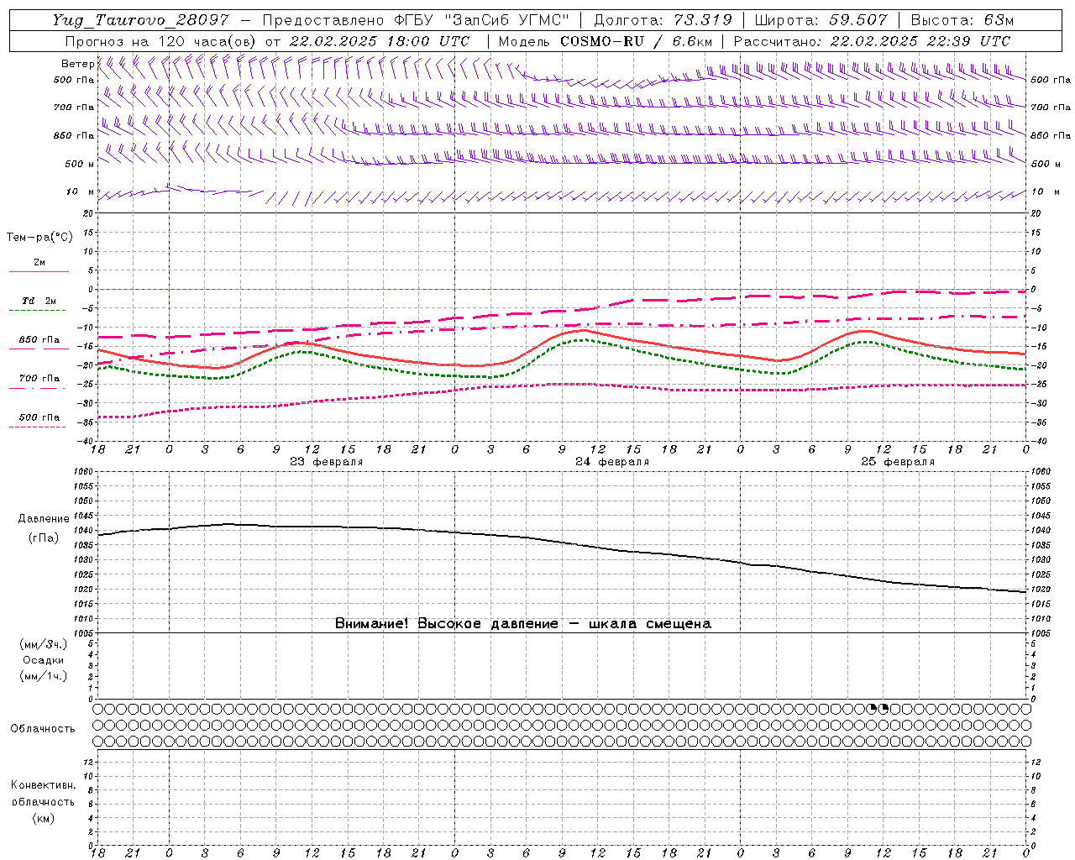Screen dimensions: 1075x860
Task: Click the warning Внимание! Высокое давление – шкала смещена
Action: click(x=523, y=624)
